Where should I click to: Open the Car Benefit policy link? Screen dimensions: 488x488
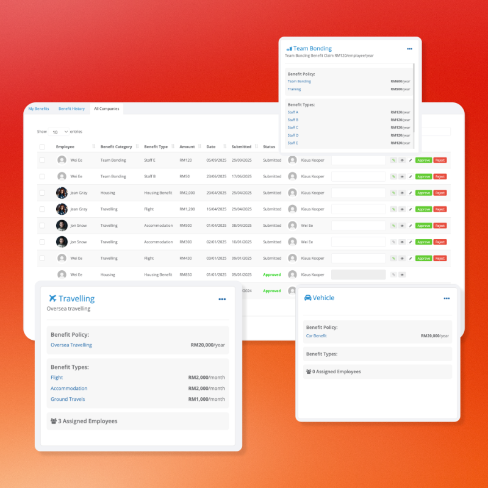pyautogui.click(x=316, y=336)
